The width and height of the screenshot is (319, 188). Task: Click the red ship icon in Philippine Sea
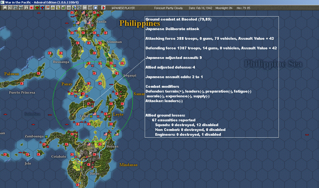(x=307, y=135)
